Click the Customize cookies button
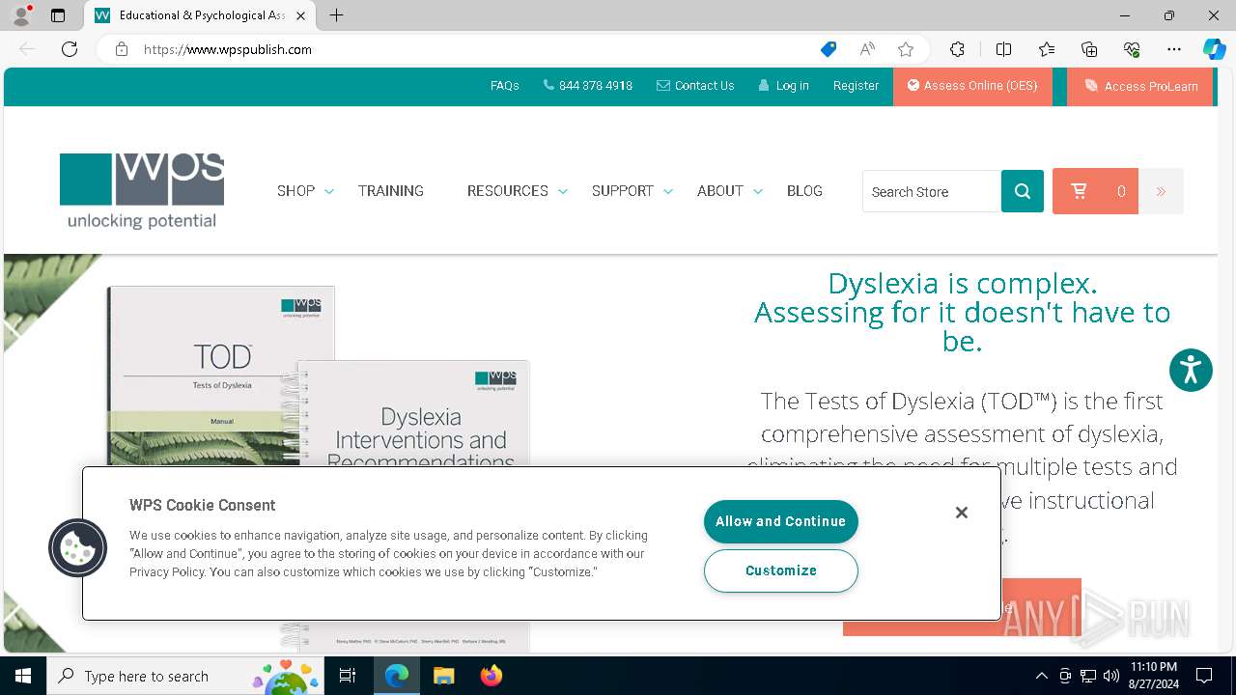The height and width of the screenshot is (695, 1236). pos(781,570)
